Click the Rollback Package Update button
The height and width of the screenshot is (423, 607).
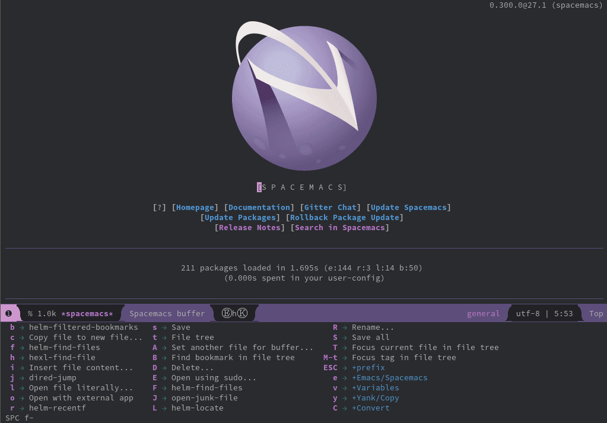pos(345,218)
